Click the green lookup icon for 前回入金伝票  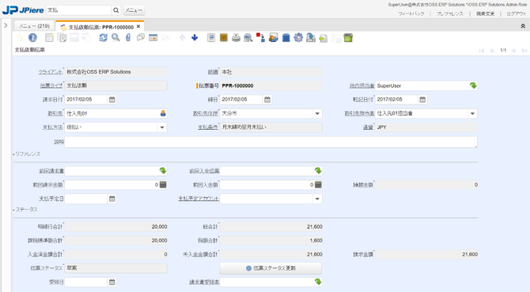tap(318, 171)
